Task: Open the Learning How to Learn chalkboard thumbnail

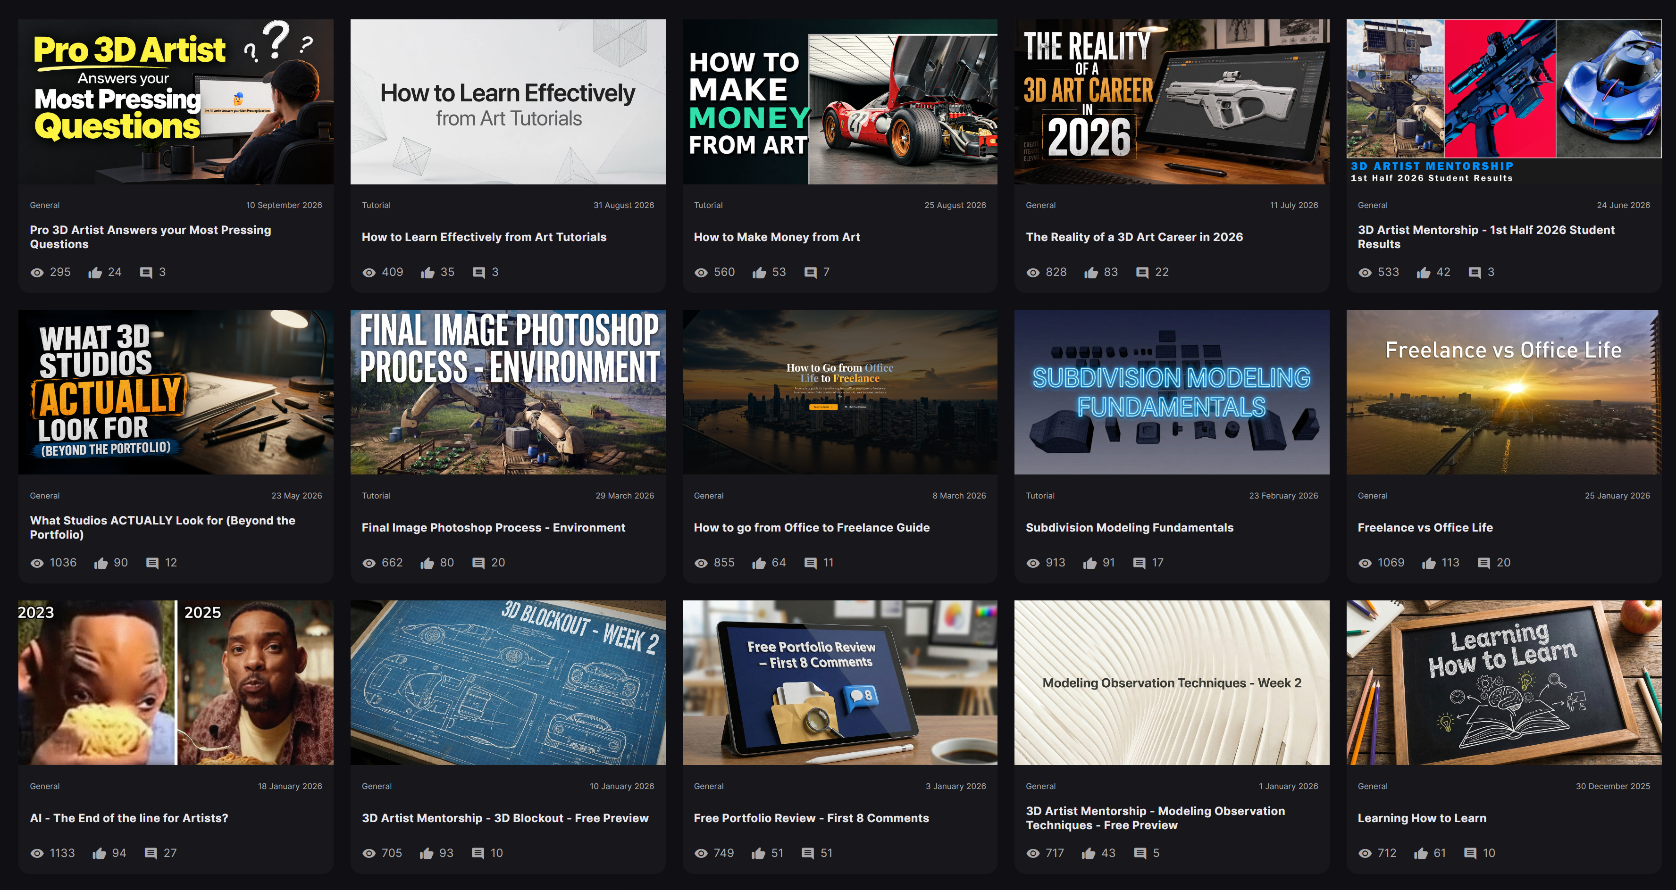Action: coord(1504,682)
